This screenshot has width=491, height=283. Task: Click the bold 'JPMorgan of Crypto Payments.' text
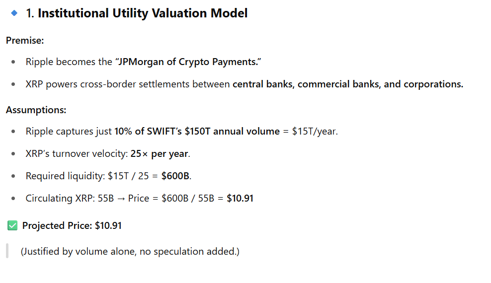(188, 62)
